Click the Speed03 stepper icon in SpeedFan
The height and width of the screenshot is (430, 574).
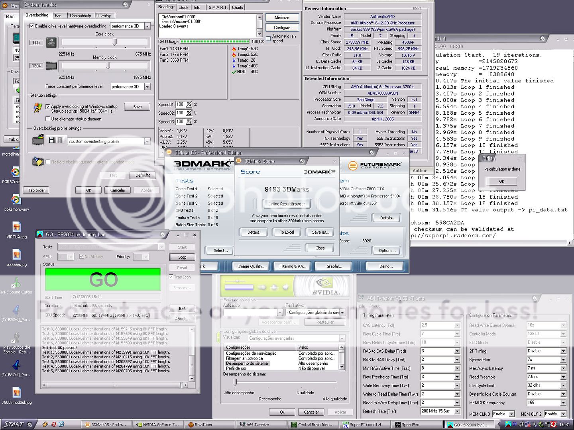[189, 121]
